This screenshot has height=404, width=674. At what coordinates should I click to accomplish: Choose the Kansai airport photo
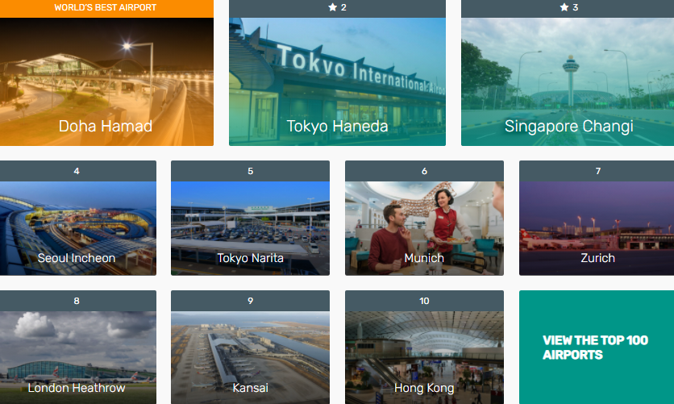pos(250,357)
